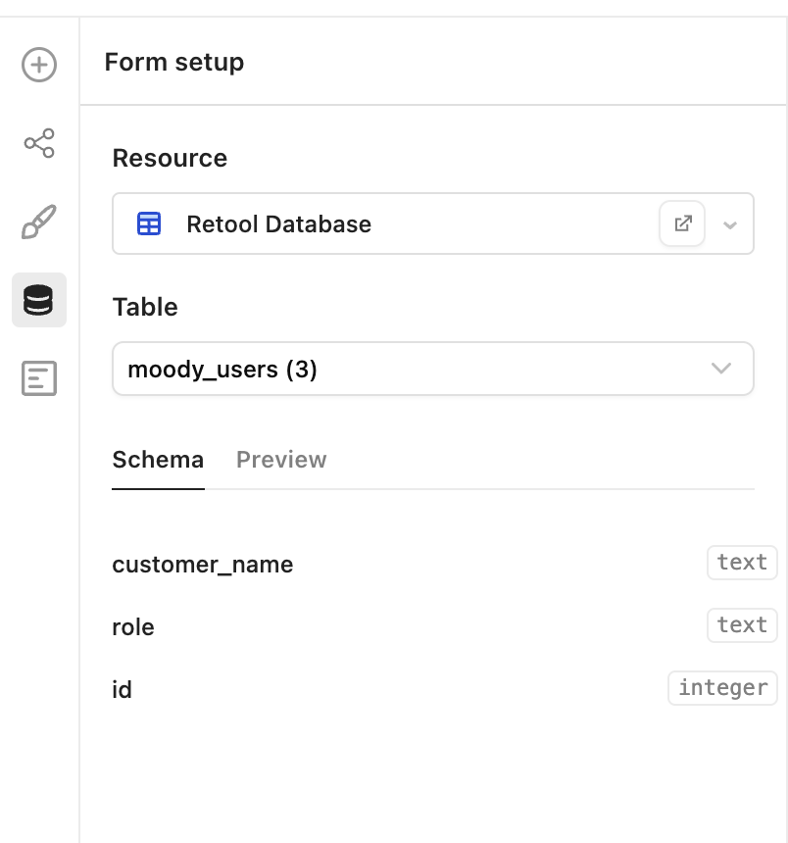
Task: Switch to the Schema tab
Action: pos(158,460)
